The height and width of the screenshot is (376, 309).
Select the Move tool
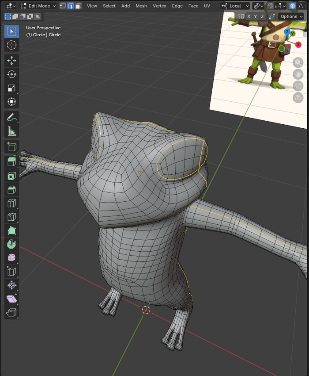point(12,60)
